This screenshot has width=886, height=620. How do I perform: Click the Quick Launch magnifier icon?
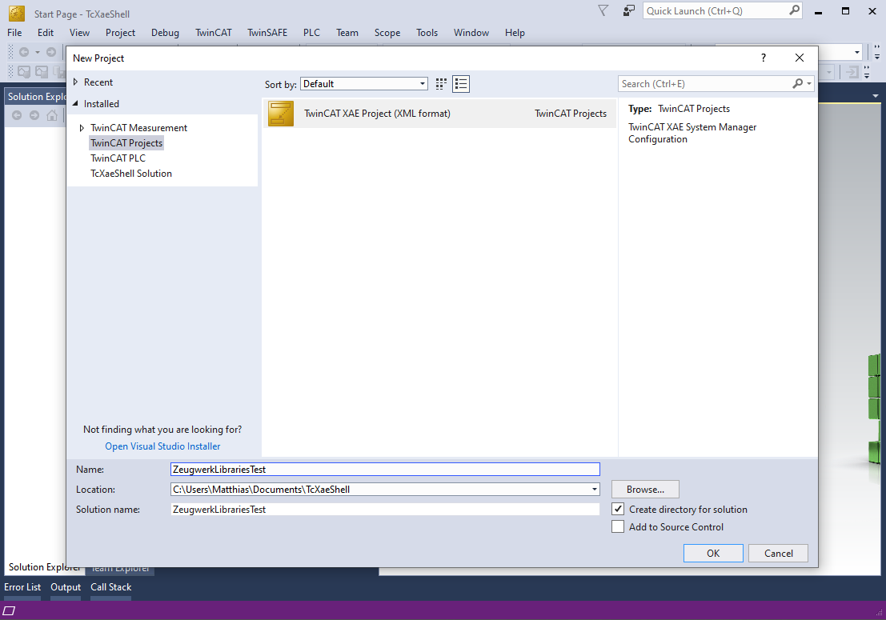click(794, 10)
